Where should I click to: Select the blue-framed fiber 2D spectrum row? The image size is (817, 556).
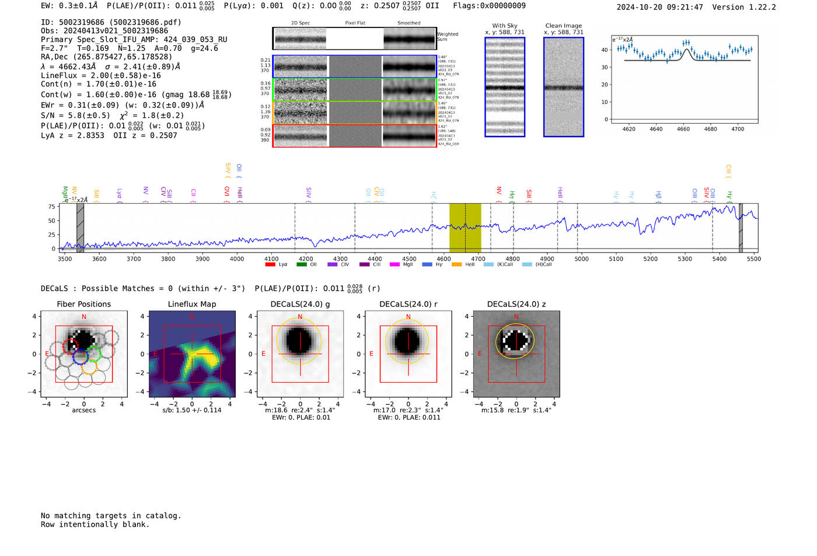click(x=354, y=67)
